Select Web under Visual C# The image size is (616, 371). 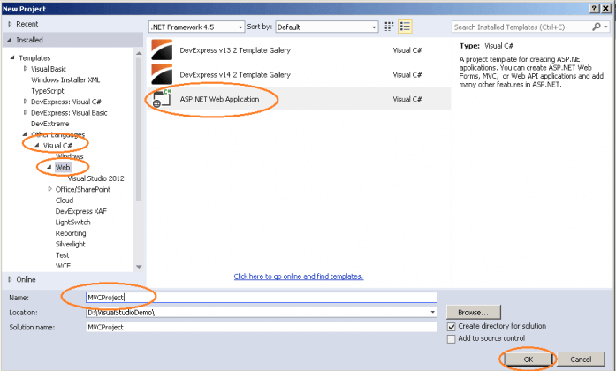(63, 166)
